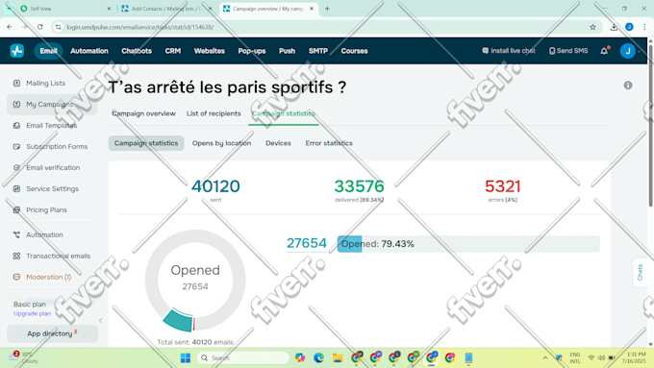Open the tab search dropdown in Chrome
Viewport: 654px width, 368px height.
click(9, 9)
